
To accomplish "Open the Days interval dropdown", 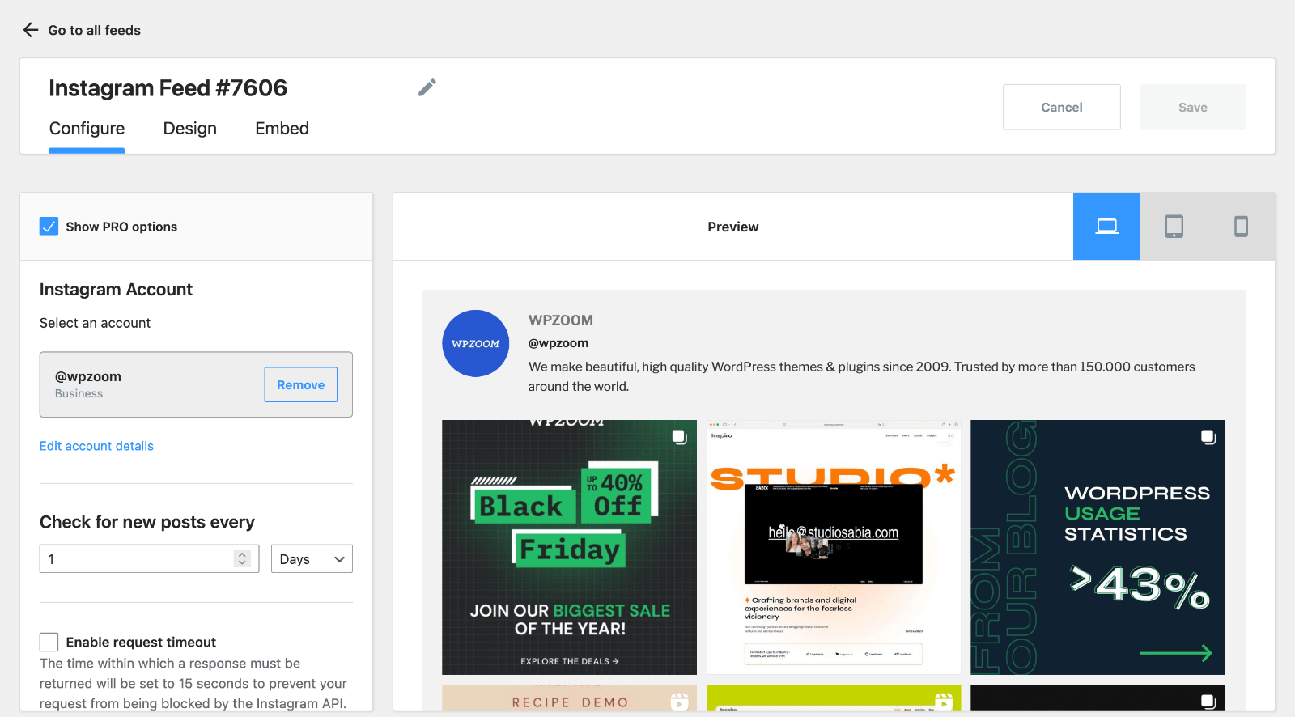I will click(x=312, y=559).
